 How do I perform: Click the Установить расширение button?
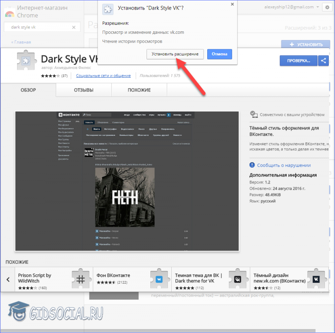175,54
